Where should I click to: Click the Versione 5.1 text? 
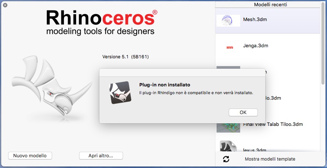125,57
